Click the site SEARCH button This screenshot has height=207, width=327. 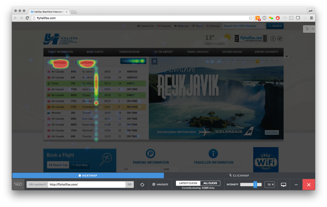point(275,26)
